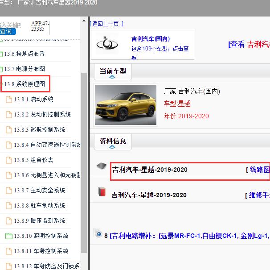Click file icon beside 13.8.7 主动安全系统
Image resolution: width=270 pixels, height=270 pixels.
pos(9,191)
